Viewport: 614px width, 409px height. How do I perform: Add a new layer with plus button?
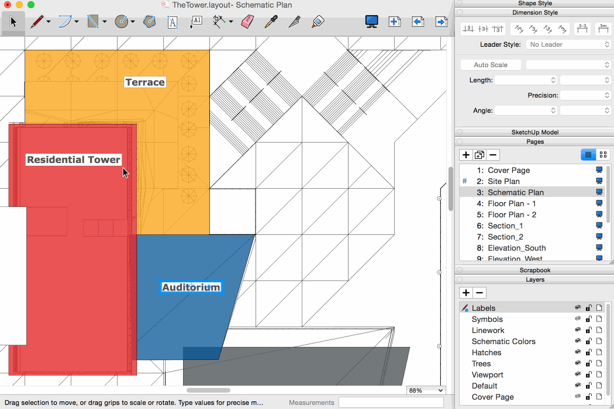466,293
